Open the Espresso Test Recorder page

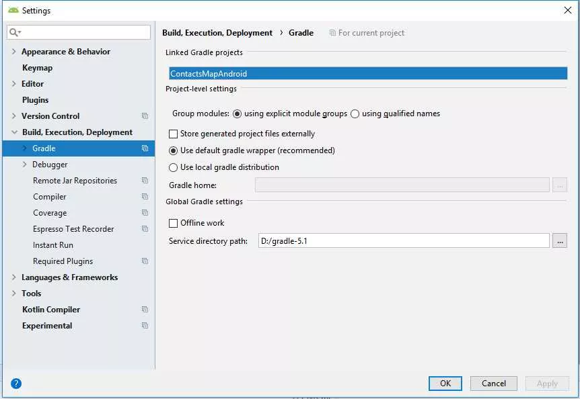pos(73,229)
